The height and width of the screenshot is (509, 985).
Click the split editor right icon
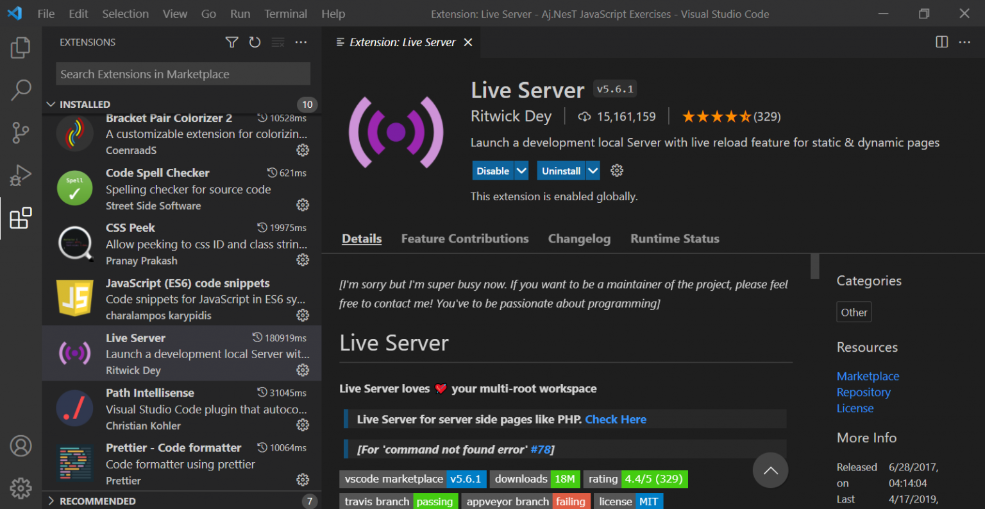point(941,42)
